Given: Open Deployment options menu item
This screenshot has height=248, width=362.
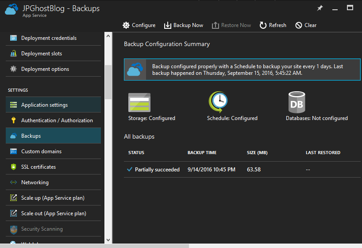Looking at the screenshot, I should pyautogui.click(x=54, y=69).
